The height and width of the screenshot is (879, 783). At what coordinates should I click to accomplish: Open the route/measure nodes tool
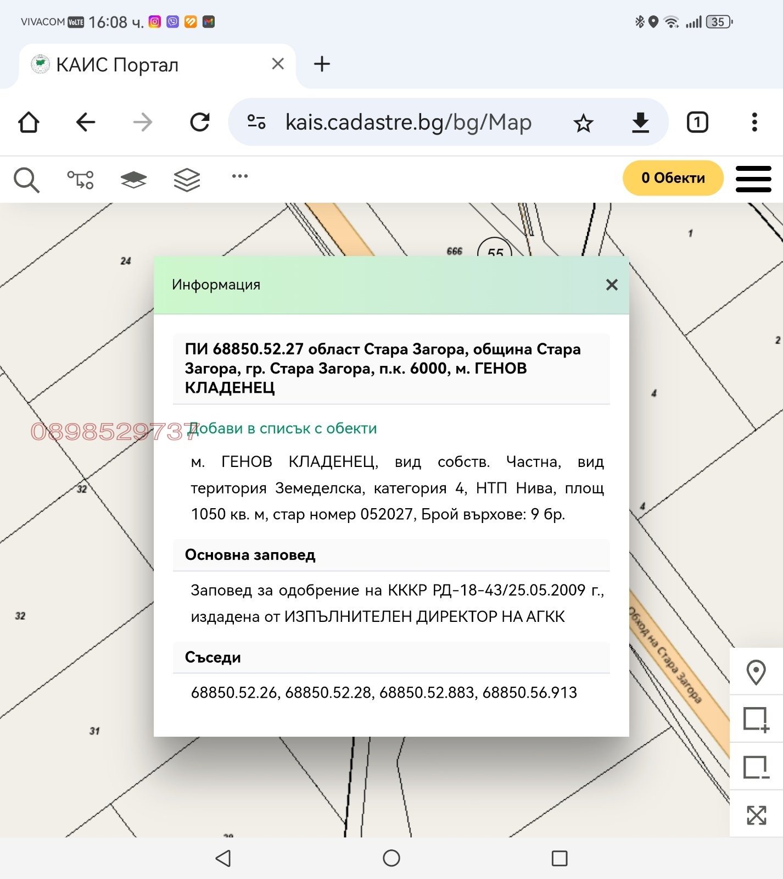(x=80, y=180)
